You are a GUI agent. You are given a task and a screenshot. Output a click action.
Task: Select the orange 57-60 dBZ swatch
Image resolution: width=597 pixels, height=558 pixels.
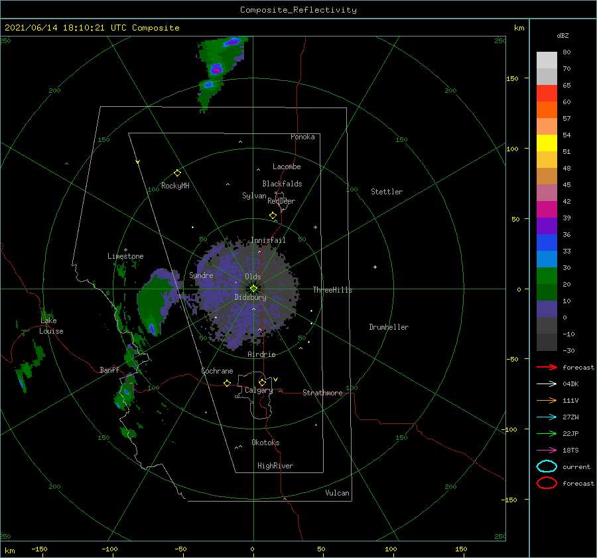[x=547, y=110]
